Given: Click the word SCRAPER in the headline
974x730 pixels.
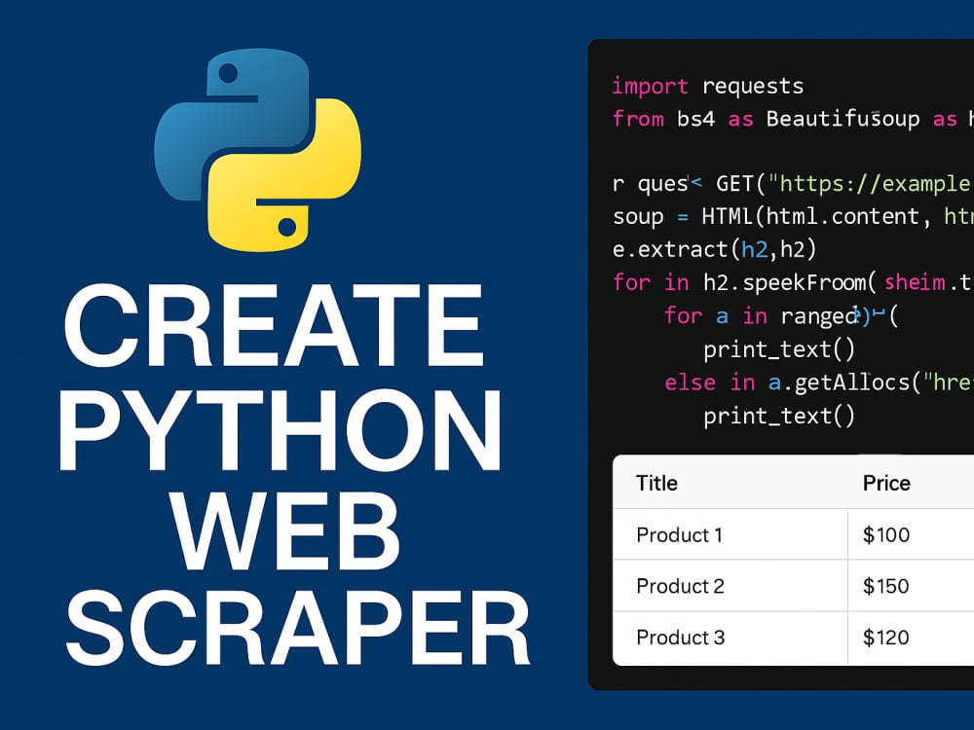Looking at the screenshot, I should tap(298, 629).
